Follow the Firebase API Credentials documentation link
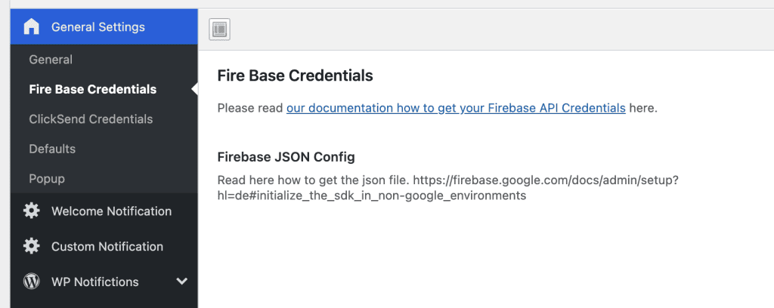 456,108
